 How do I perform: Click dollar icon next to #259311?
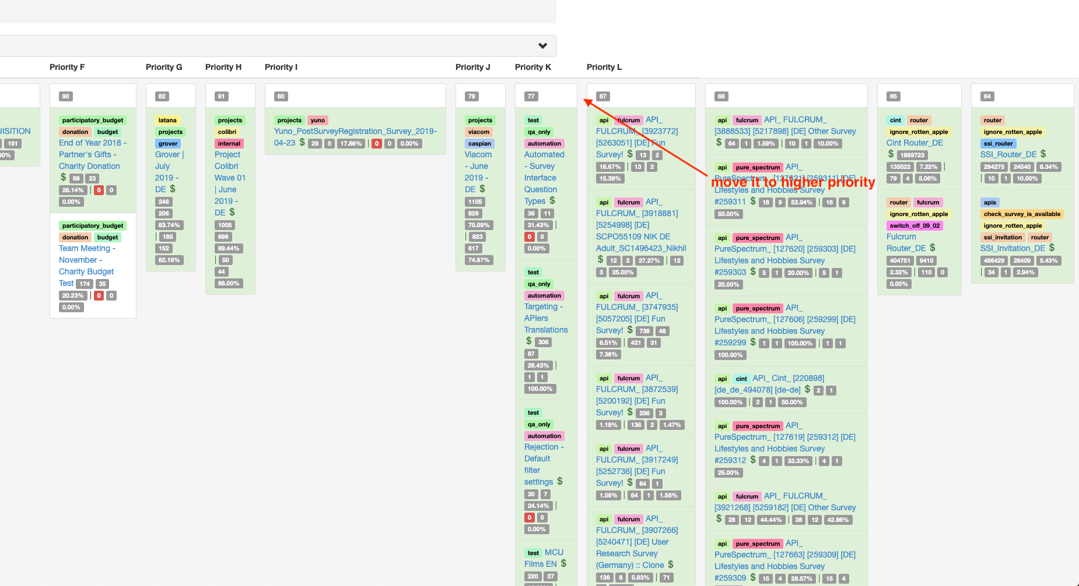753,201
